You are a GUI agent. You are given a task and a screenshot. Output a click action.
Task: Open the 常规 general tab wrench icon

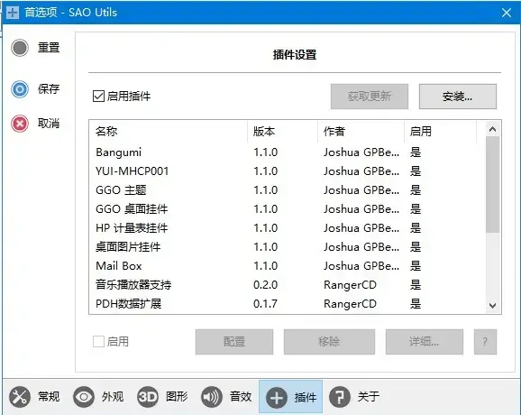tap(20, 397)
